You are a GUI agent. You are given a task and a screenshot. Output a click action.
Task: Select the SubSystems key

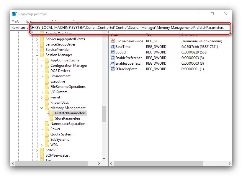pyautogui.click(x=60, y=140)
